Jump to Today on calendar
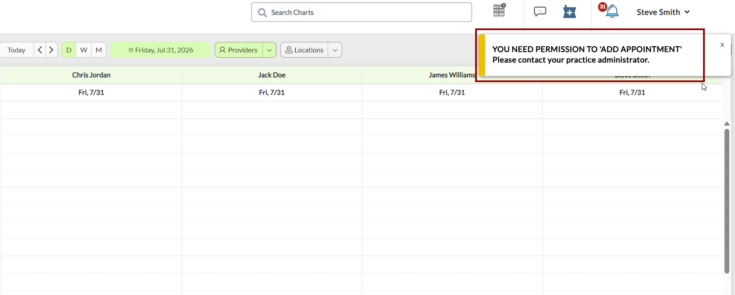 click(17, 50)
